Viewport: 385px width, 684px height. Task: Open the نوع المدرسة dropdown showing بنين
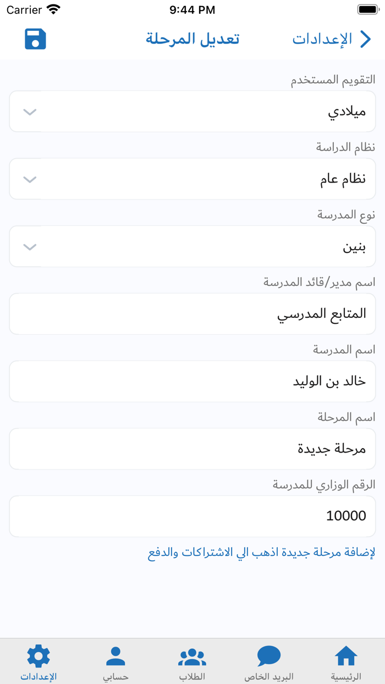193,246
